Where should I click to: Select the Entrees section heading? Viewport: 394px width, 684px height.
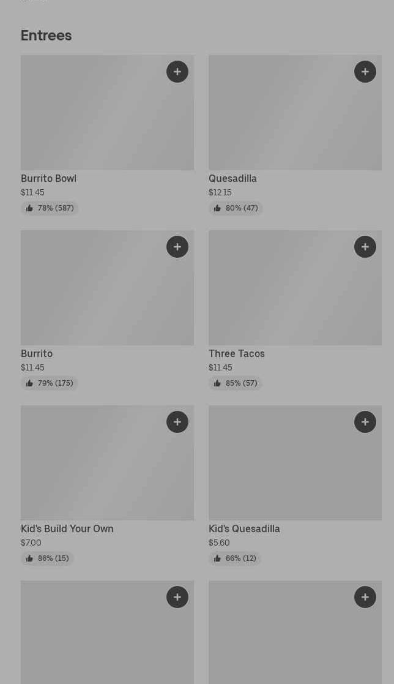(46, 36)
